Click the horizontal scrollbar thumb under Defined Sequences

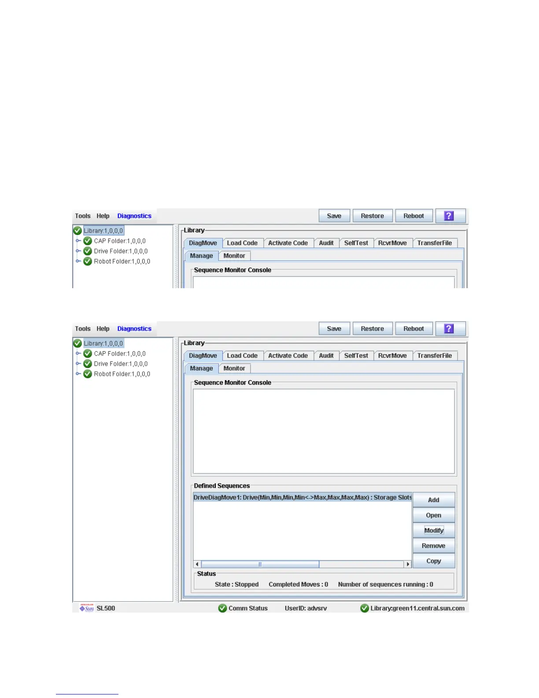260,564
